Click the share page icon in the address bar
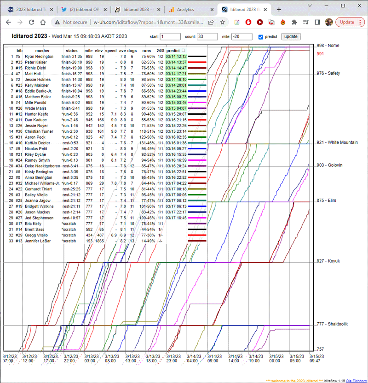Screen dimensions: 368x383 (x=211, y=22)
